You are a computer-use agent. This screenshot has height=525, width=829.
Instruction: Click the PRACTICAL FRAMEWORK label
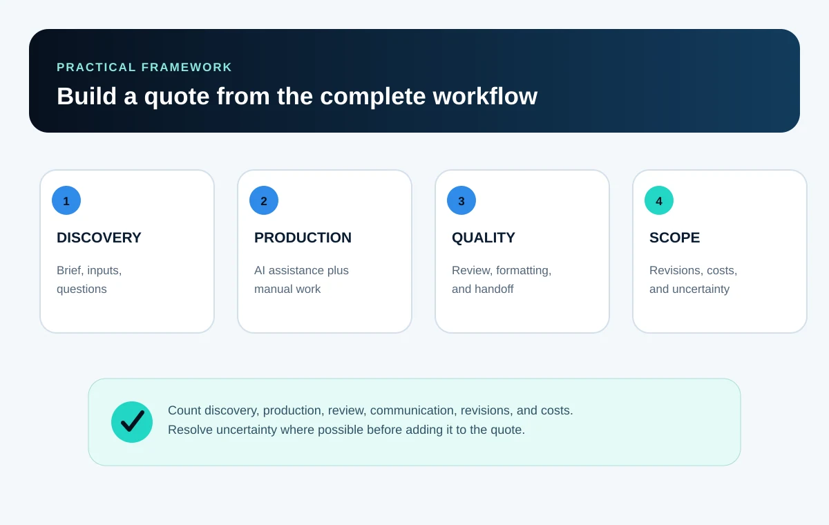pyautogui.click(x=144, y=67)
